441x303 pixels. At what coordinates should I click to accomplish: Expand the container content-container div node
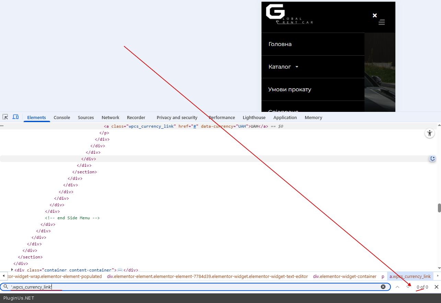click(x=12, y=270)
